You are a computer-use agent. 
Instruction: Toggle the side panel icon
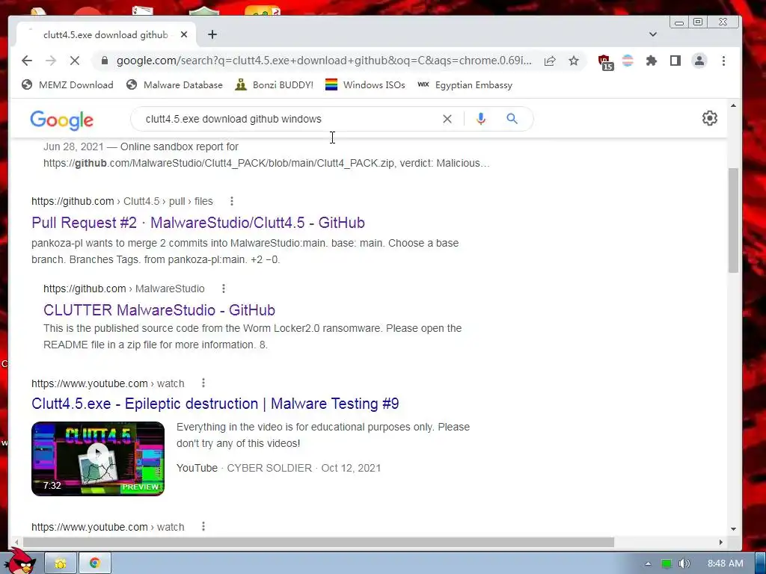[675, 61]
